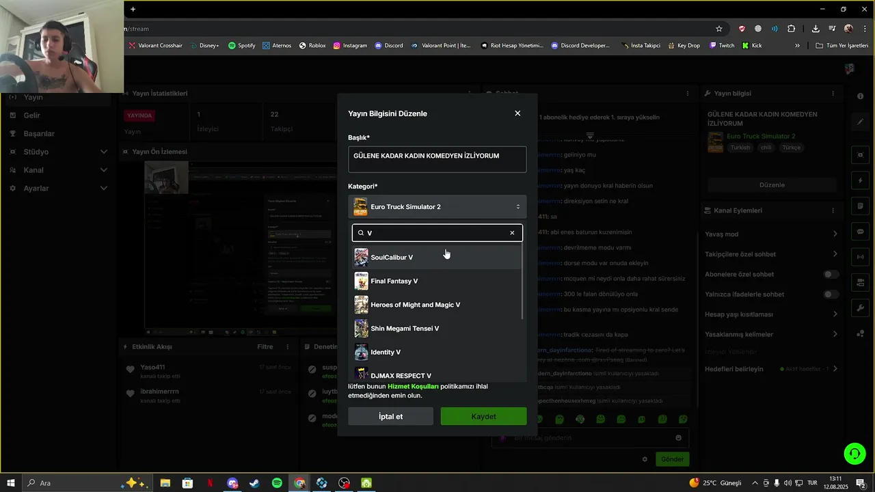Image resolution: width=875 pixels, height=492 pixels.
Task: Cancel editing with İptal et button
Action: (x=390, y=416)
